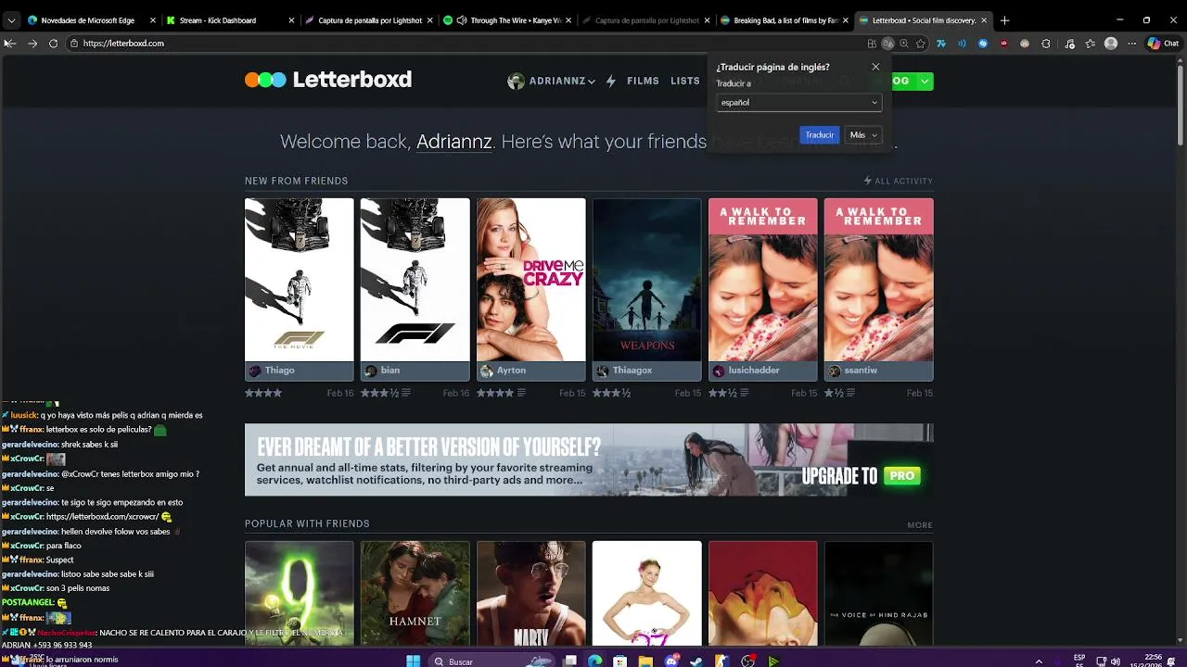Open the green 9 movie poster
Screen dimensions: 1187x667
pos(299,593)
